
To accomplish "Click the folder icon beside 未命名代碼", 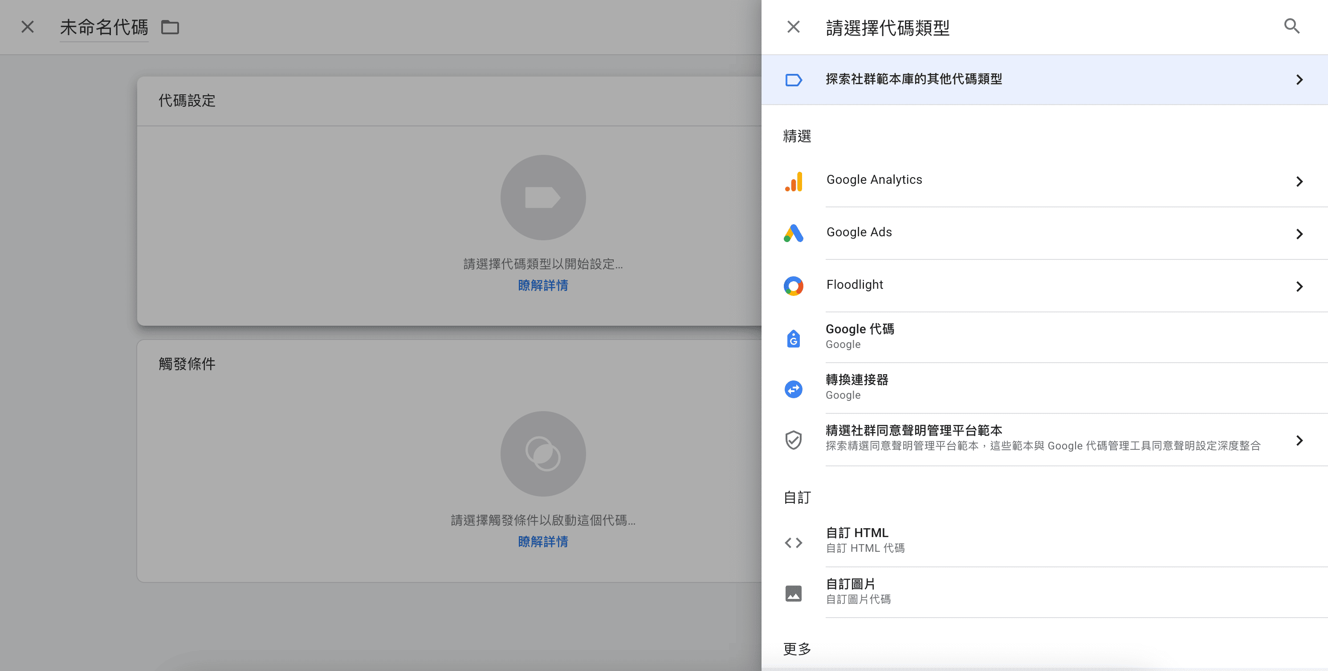I will point(170,27).
